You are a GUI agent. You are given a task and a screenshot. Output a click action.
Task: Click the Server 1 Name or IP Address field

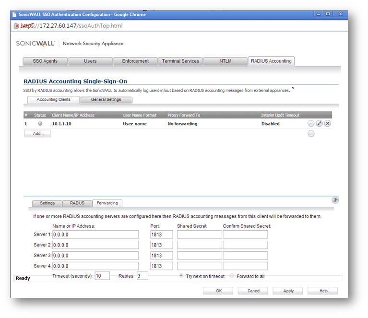pos(95,235)
